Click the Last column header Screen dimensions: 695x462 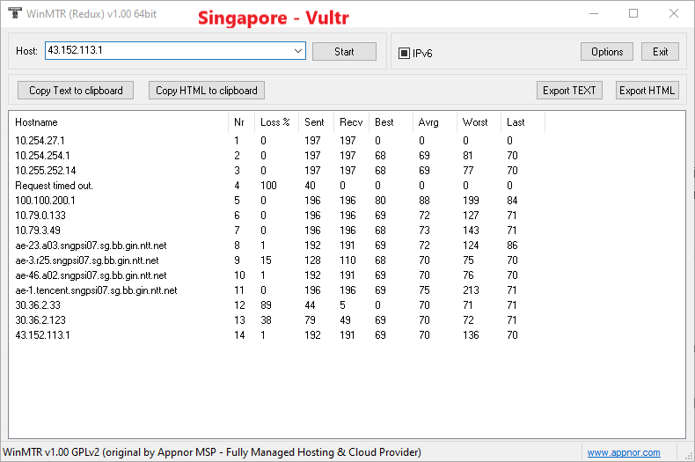[523, 122]
